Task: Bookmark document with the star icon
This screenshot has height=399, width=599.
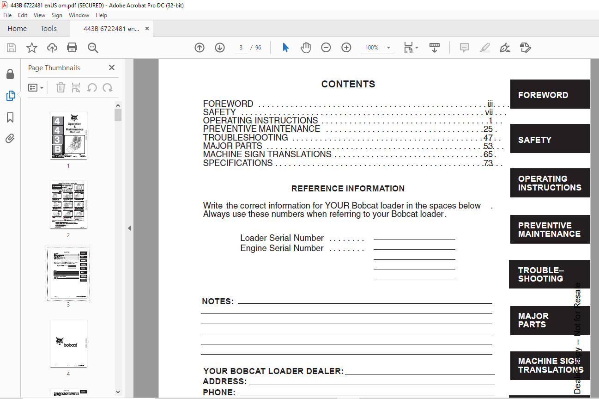Action: (x=32, y=48)
